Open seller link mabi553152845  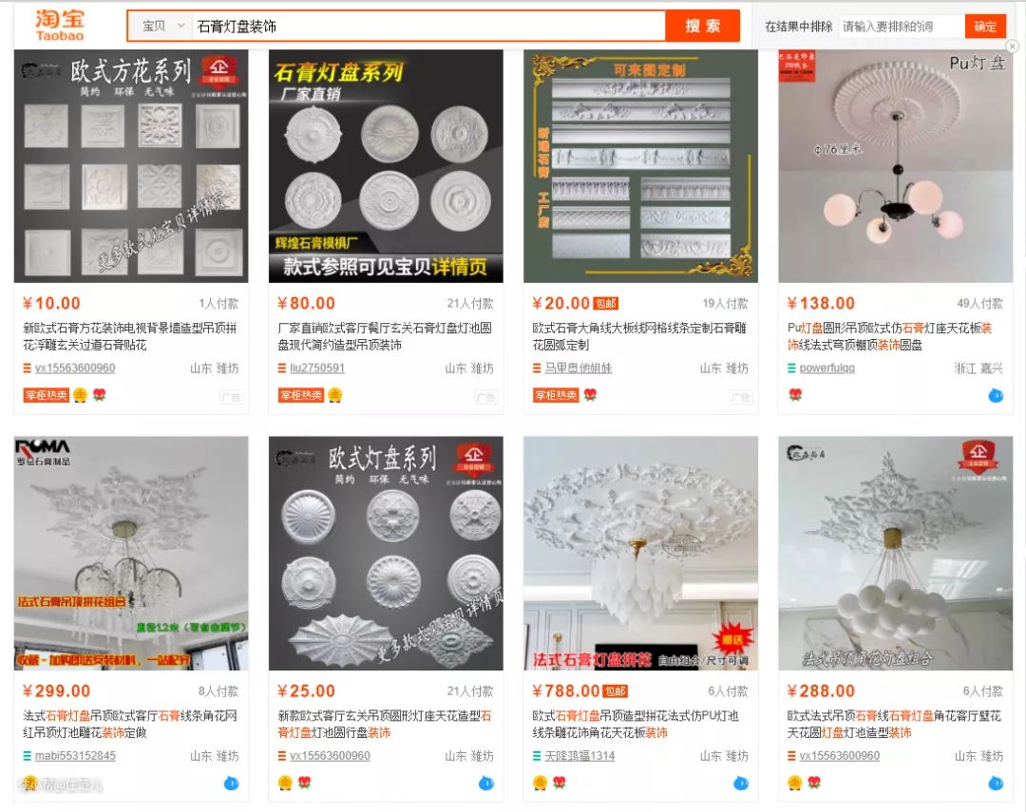[x=75, y=756]
